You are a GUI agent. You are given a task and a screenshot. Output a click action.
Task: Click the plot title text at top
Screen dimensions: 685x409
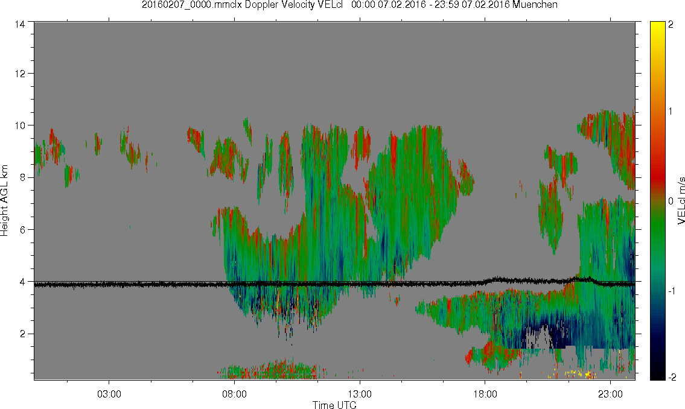pos(349,5)
